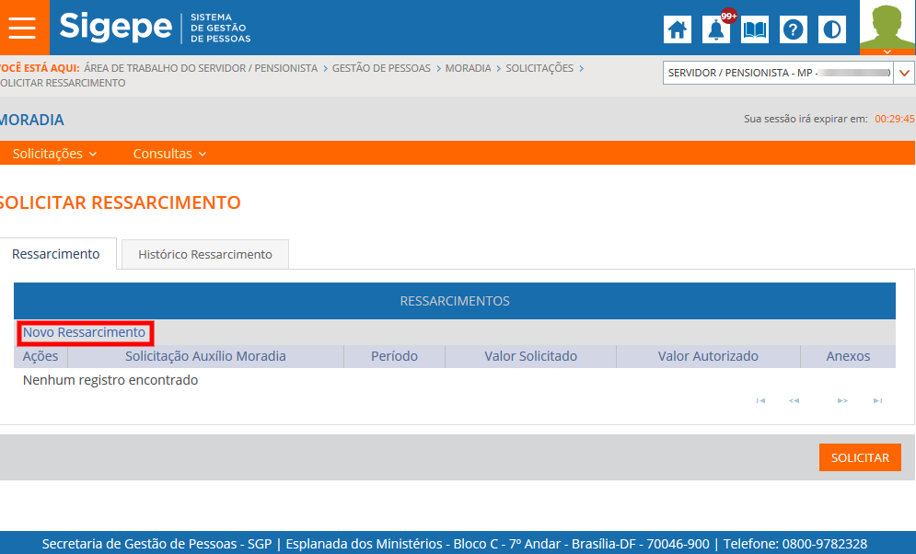Viewport: 916px width, 554px height.
Task: Go to previous page of results
Action: point(794,401)
